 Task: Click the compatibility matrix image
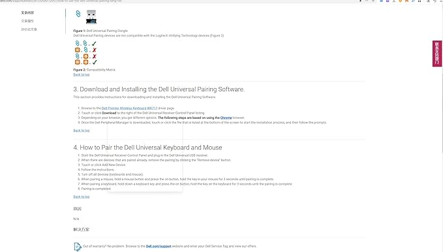[x=85, y=53]
